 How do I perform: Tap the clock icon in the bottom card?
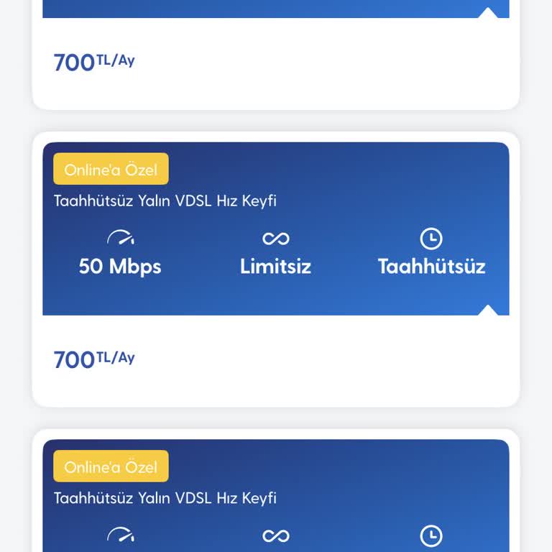click(431, 535)
